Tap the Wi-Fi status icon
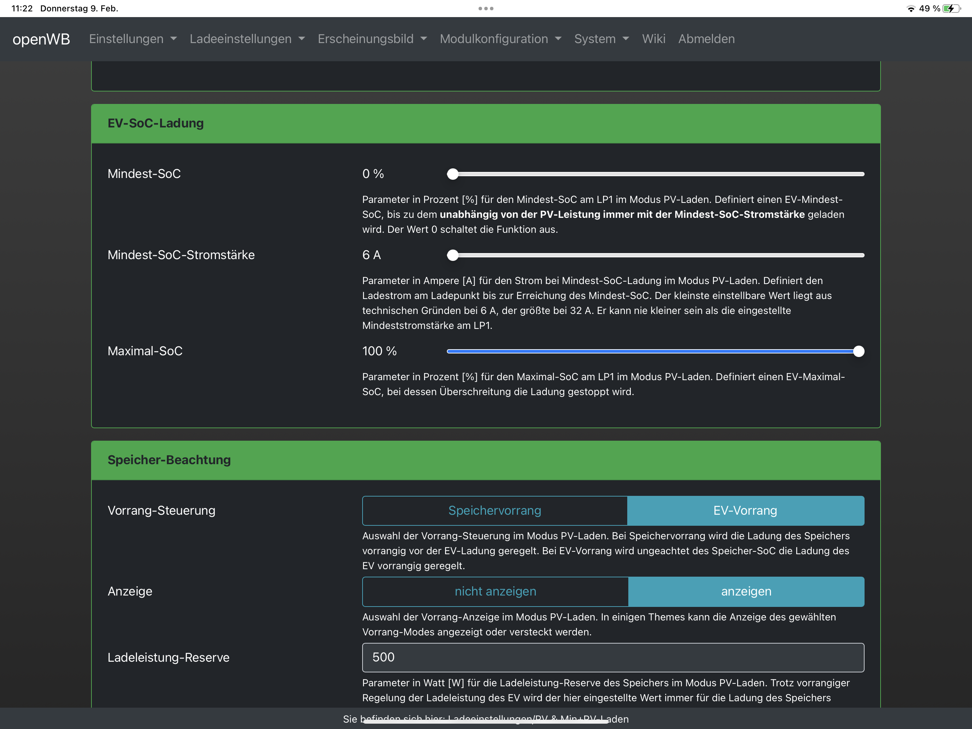This screenshot has width=972, height=729. (x=911, y=9)
